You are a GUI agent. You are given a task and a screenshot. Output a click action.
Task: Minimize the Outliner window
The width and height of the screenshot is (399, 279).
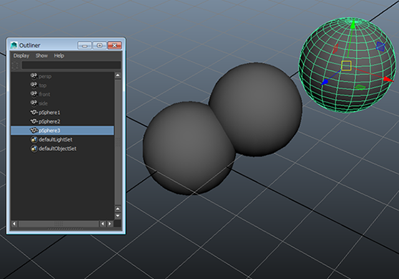coord(85,45)
